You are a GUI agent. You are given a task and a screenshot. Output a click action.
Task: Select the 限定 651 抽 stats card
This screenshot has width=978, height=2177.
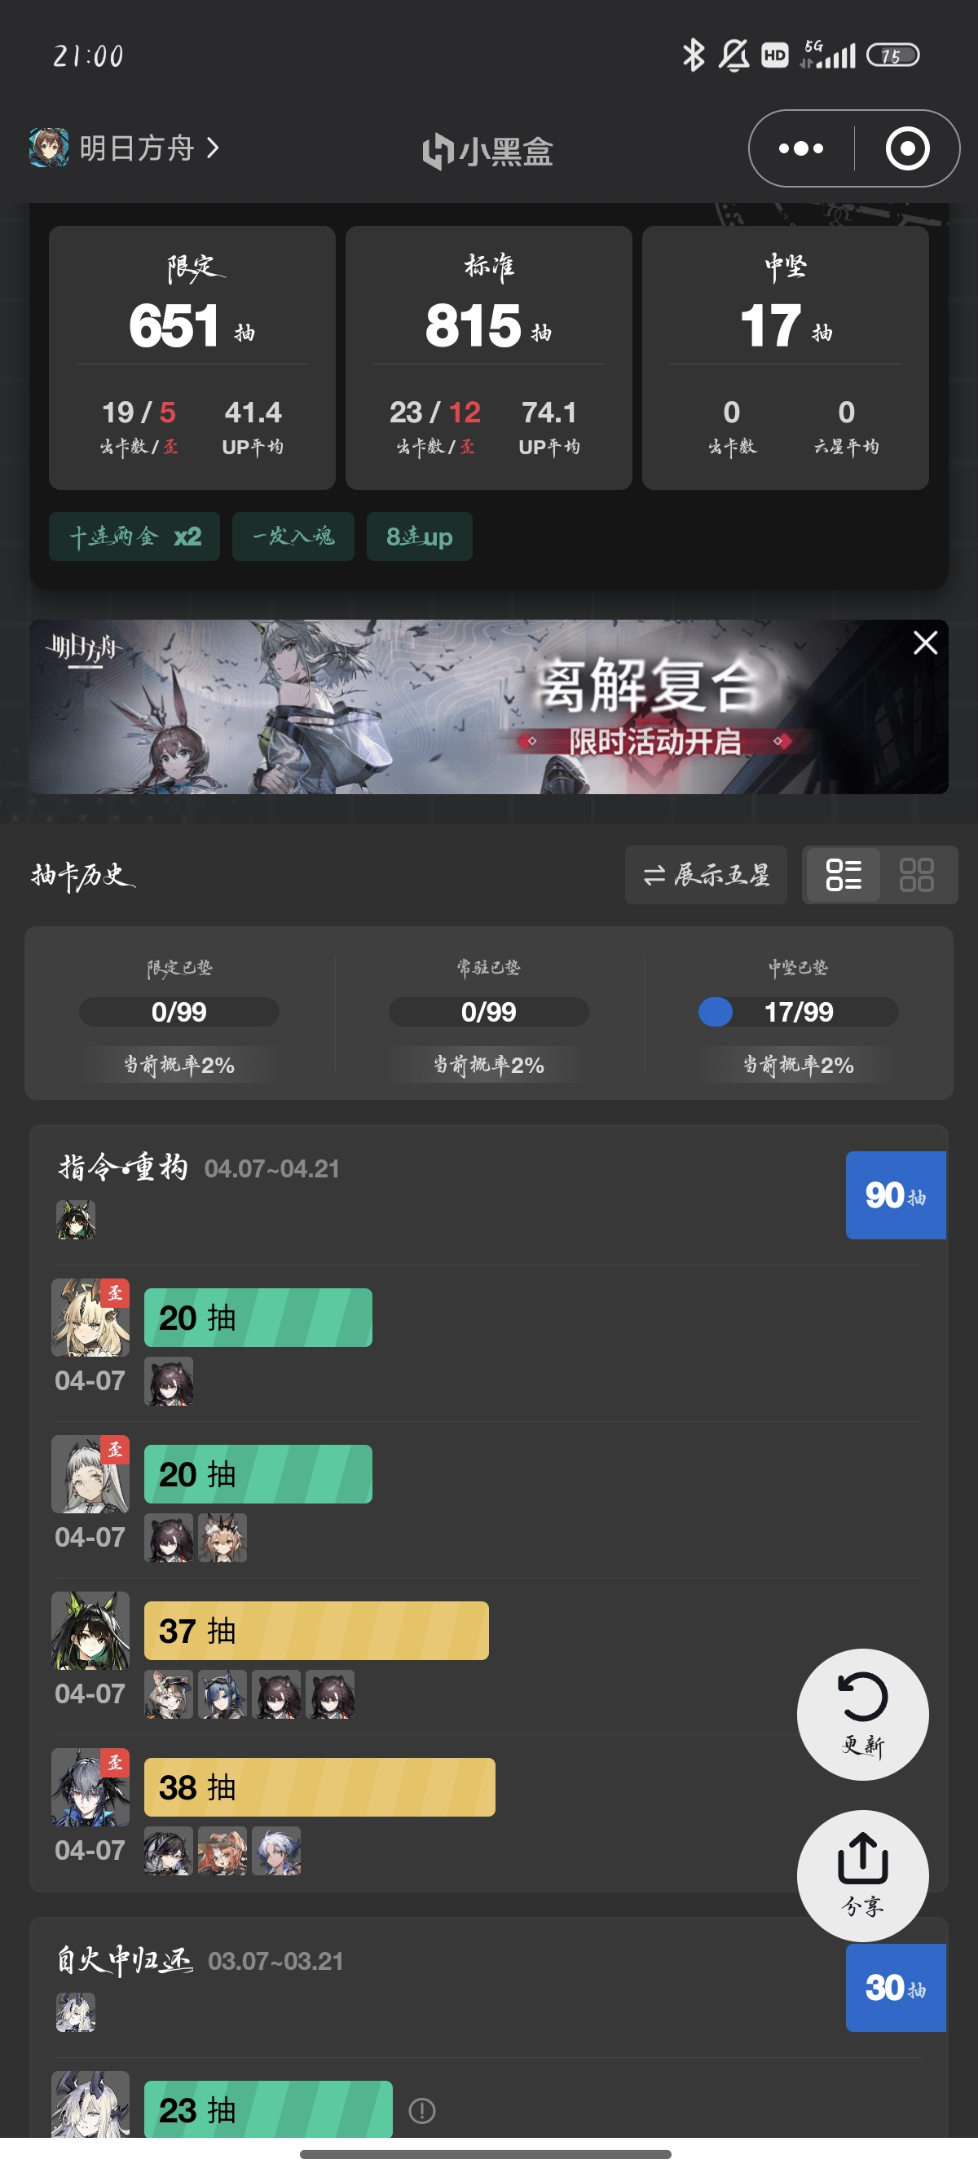[x=192, y=357]
